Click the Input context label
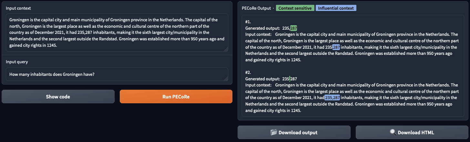The height and width of the screenshot is (142, 470). coord(18,8)
